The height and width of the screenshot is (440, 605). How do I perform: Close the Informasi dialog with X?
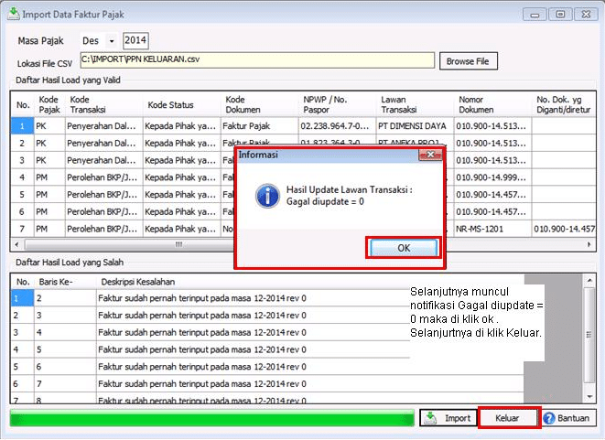coord(427,156)
